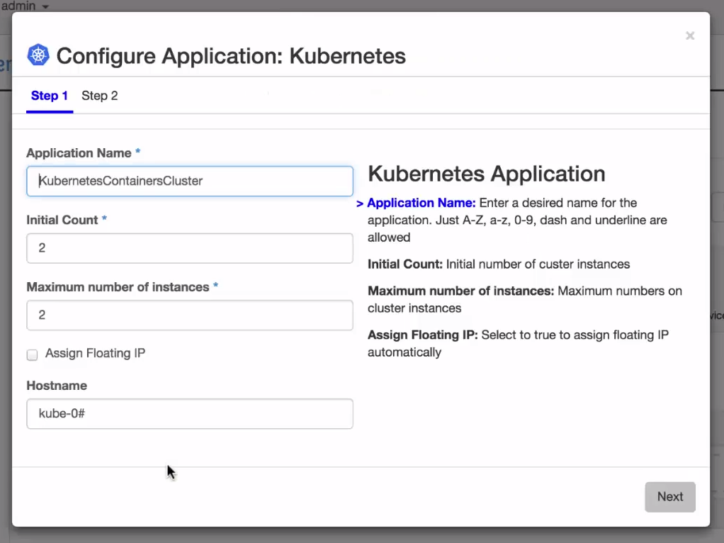Click the blue Application Name help text
This screenshot has width=724, height=543.
click(x=422, y=203)
